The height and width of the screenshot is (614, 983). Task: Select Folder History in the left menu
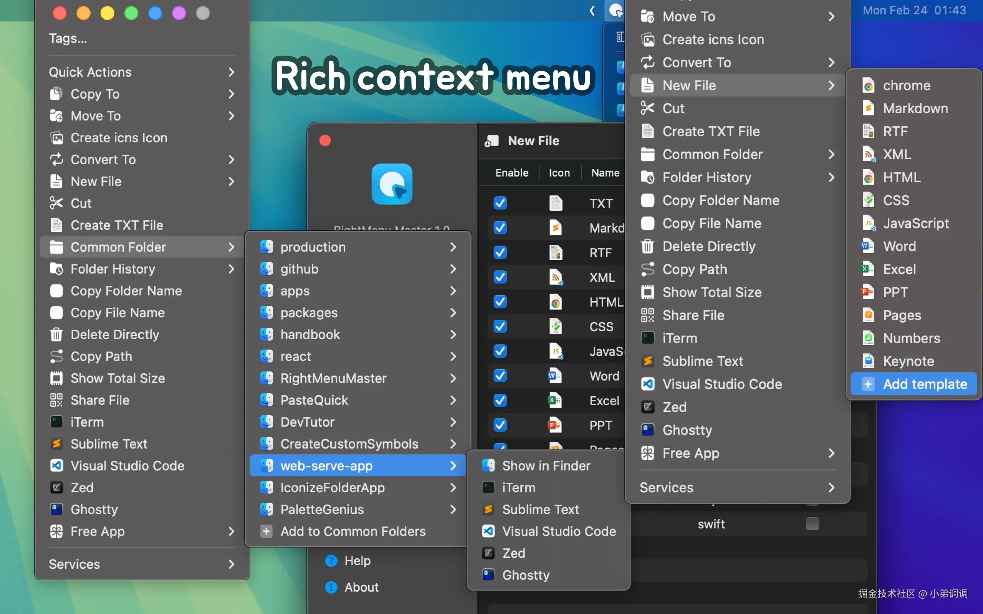tap(113, 269)
